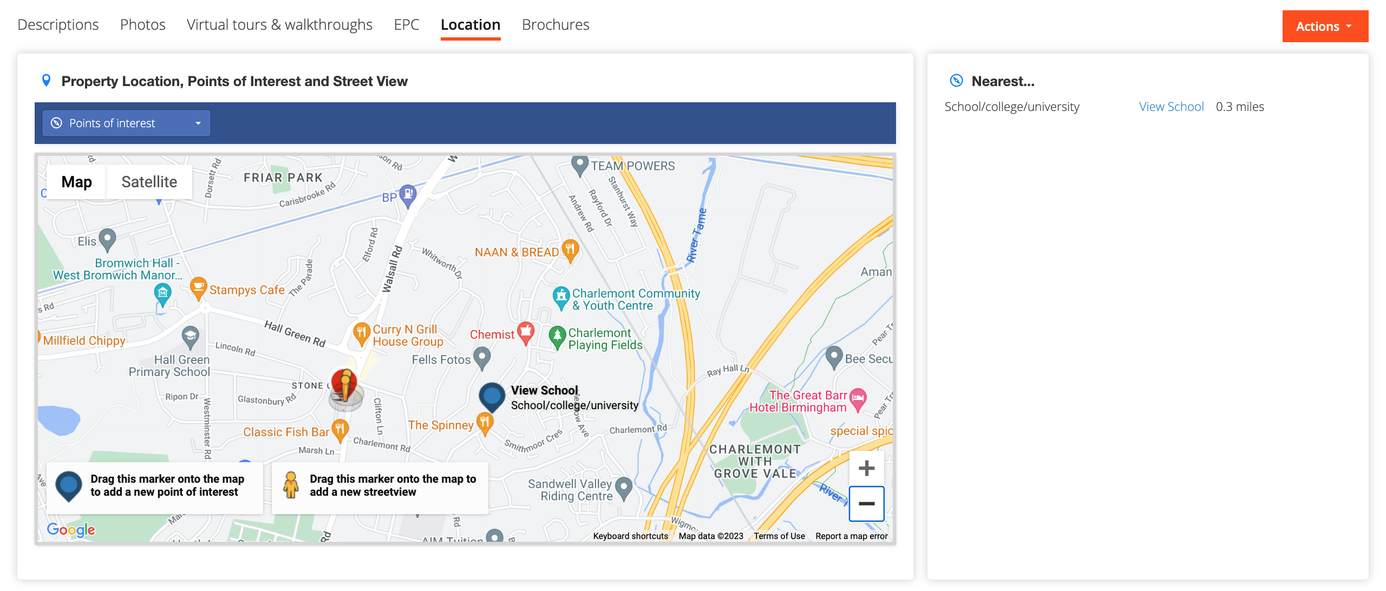1386x591 pixels.
Task: Click the '0.3 miles' distance value
Action: [1240, 107]
